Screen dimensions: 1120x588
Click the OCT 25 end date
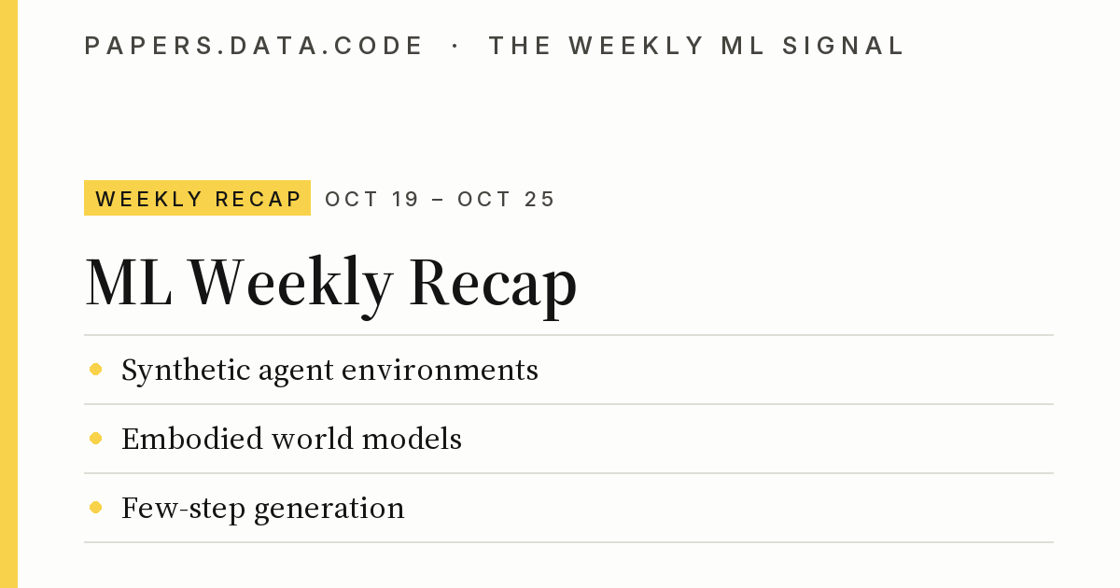(507, 199)
